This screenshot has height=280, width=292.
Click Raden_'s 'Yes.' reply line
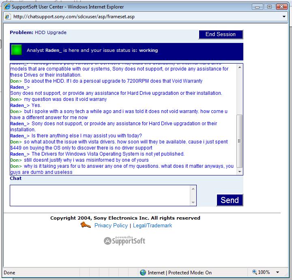click(x=26, y=105)
